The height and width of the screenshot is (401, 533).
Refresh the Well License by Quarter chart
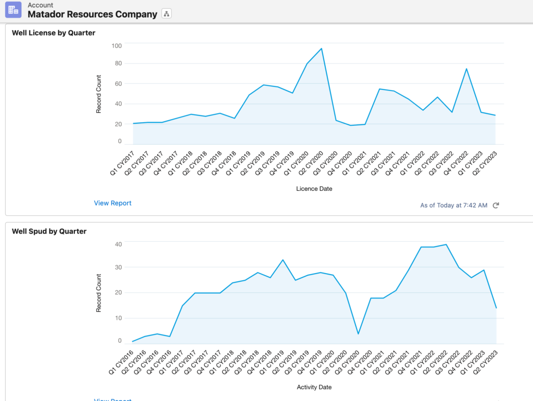tap(496, 205)
